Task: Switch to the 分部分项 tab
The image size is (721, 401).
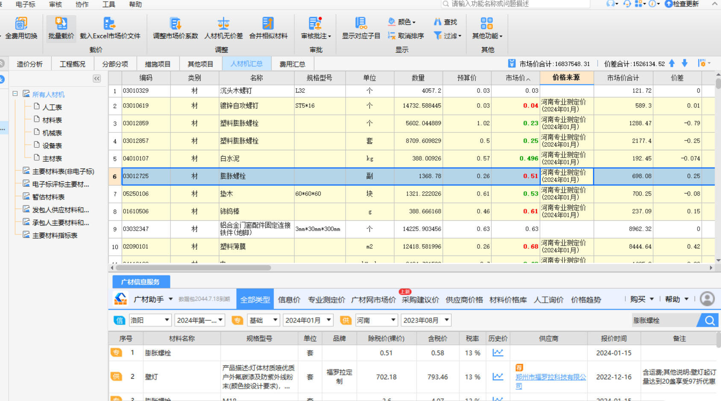Action: coord(115,64)
